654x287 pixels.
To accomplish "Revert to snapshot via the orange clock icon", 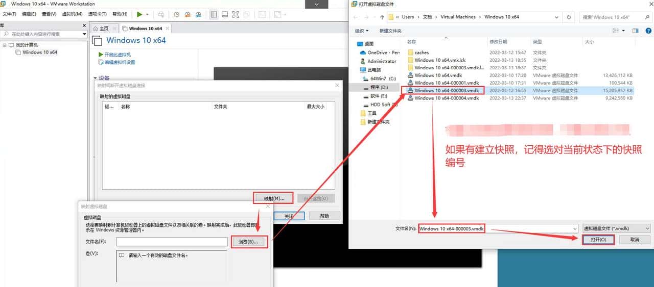I will pyautogui.click(x=187, y=15).
